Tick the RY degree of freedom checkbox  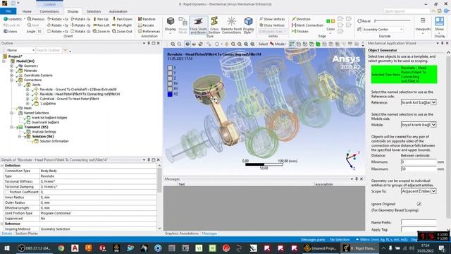click(x=170, y=89)
